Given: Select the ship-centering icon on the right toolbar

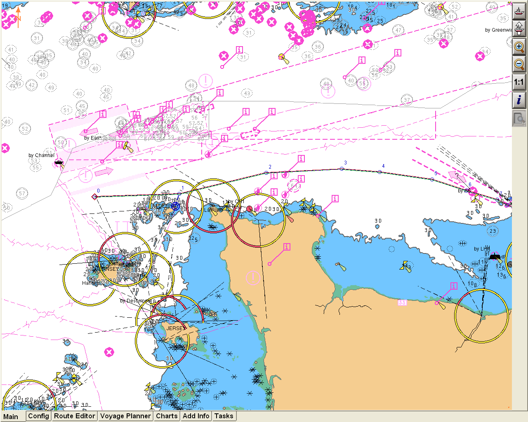Looking at the screenshot, I should tap(519, 12).
